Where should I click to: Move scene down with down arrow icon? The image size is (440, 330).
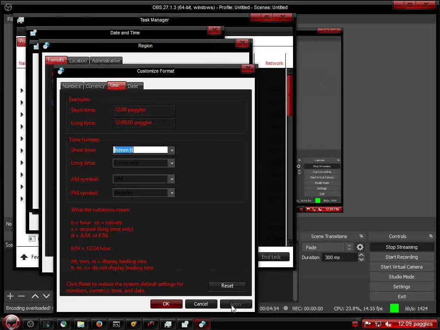46,296
